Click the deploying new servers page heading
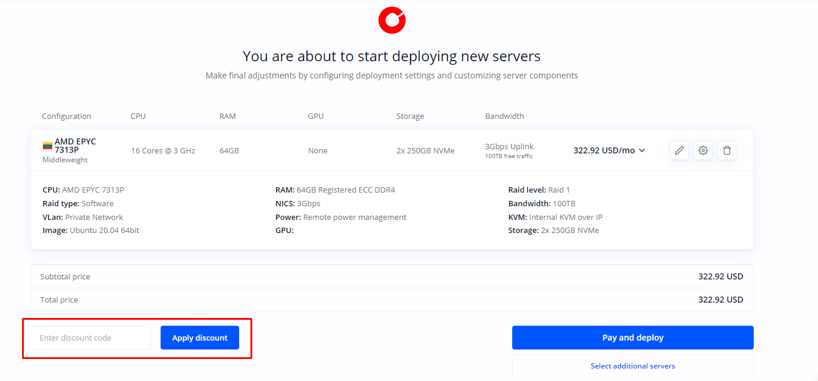 (x=391, y=56)
